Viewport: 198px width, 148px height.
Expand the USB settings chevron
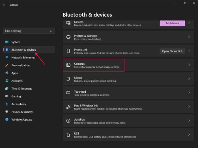pyautogui.click(x=189, y=135)
